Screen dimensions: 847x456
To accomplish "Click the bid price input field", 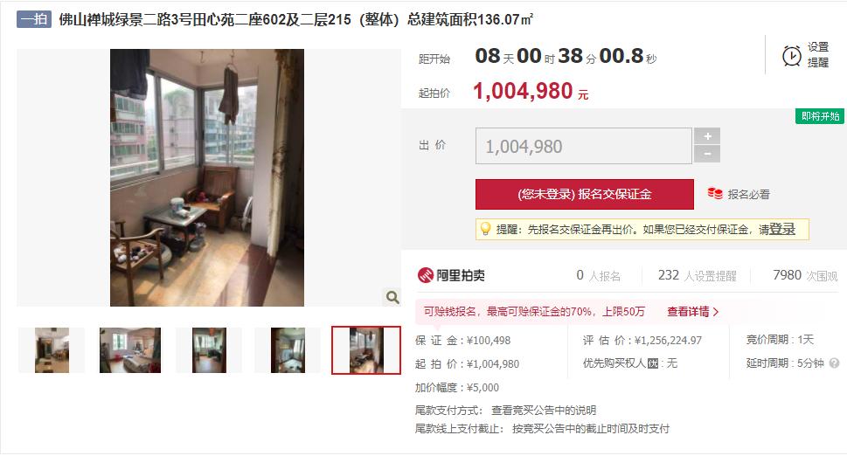I will coord(583,146).
